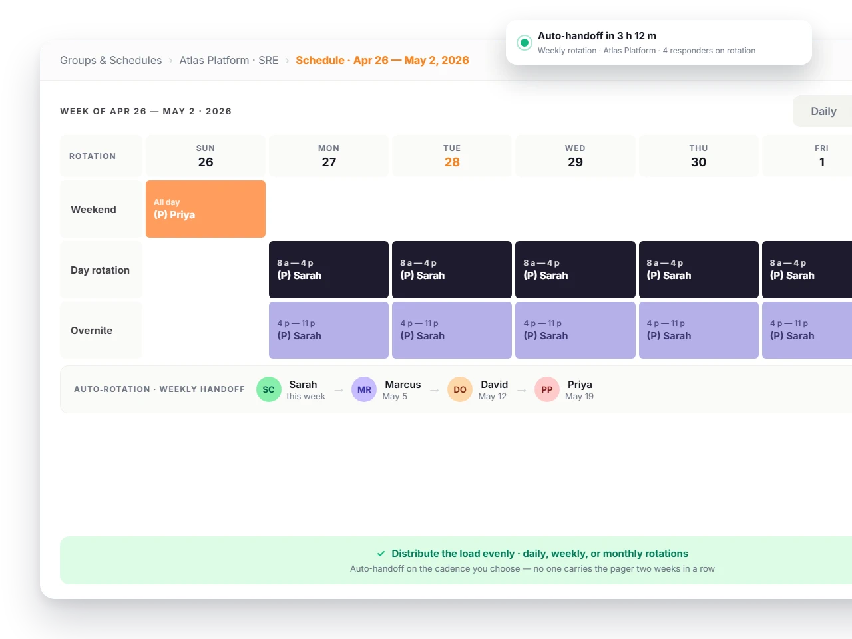
Task: Open Sarah's 8a–4p shift on Tuesday
Action: [452, 270]
